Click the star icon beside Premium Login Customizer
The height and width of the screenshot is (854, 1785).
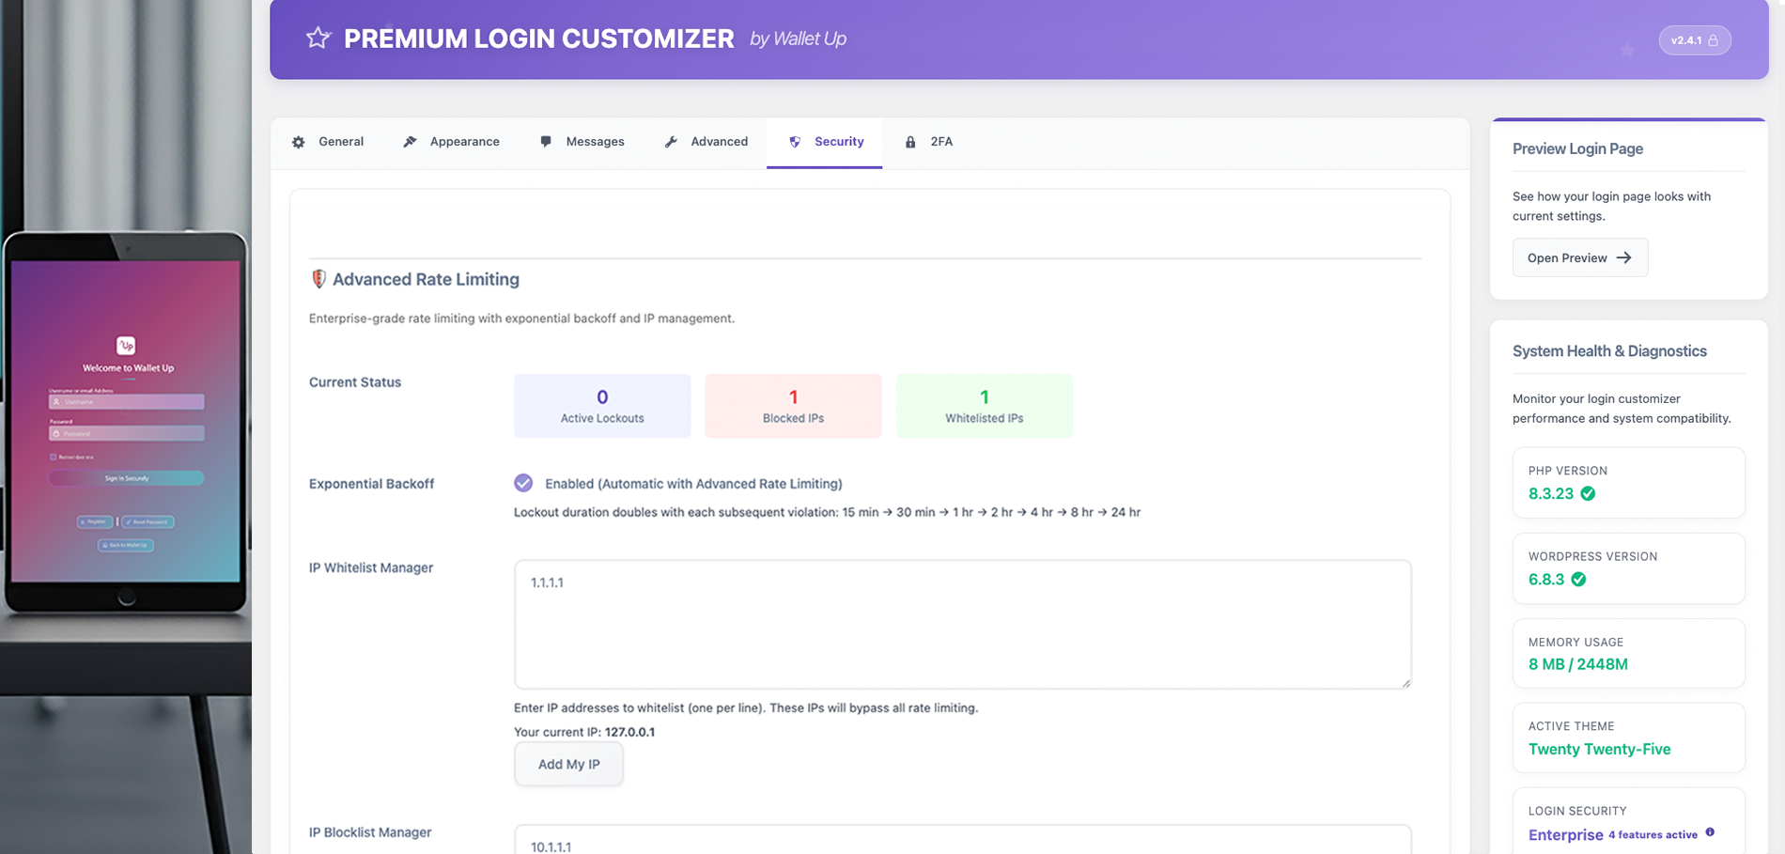click(x=318, y=39)
